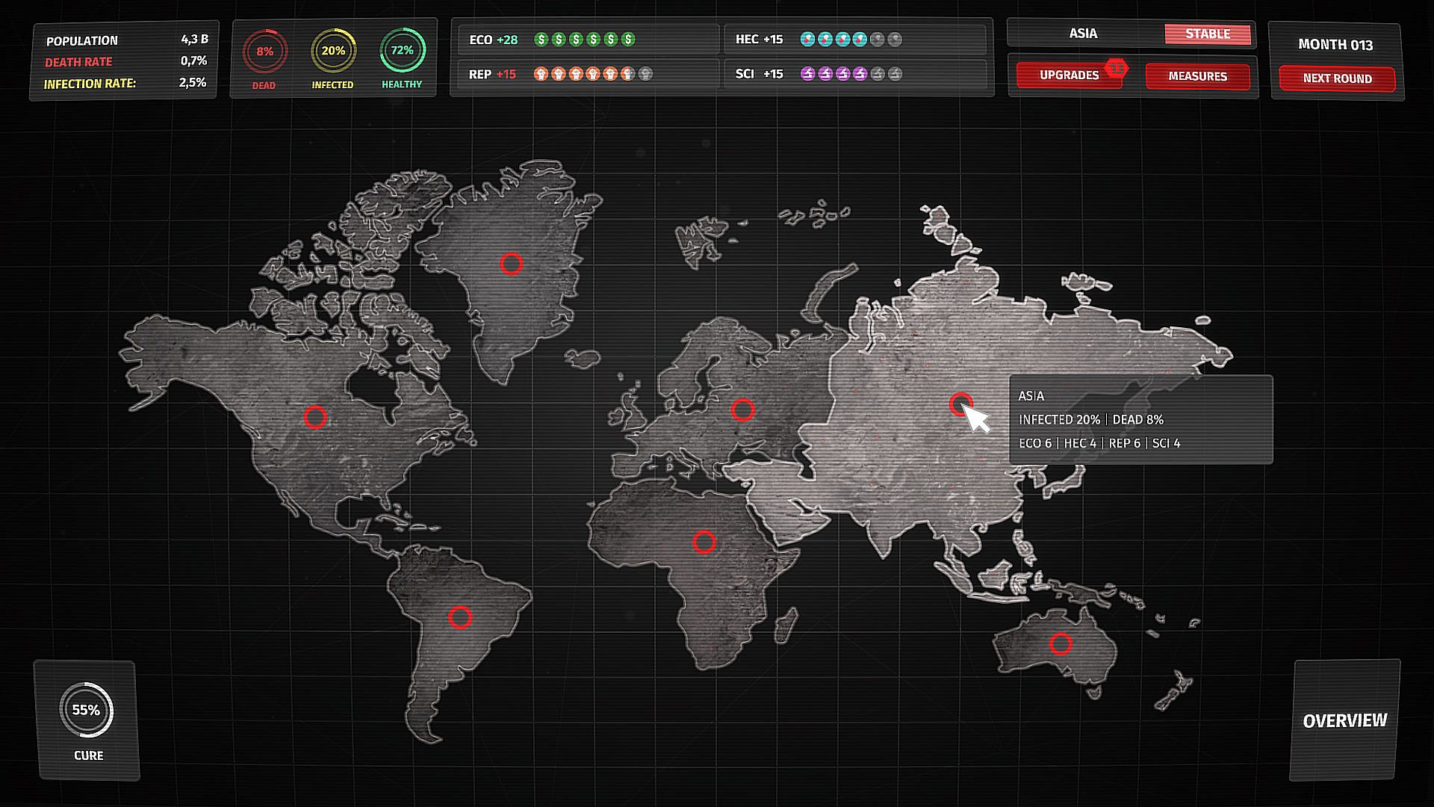Screen dimensions: 1434x807
Task: Click the Asia region marker
Action: (x=960, y=403)
